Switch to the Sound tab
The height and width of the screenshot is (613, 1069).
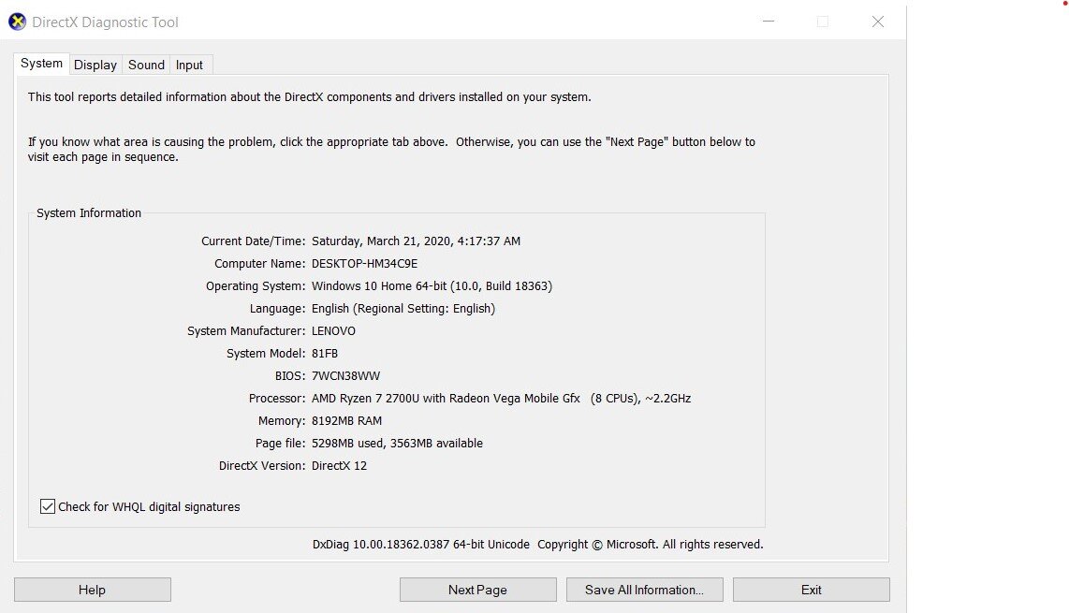147,65
